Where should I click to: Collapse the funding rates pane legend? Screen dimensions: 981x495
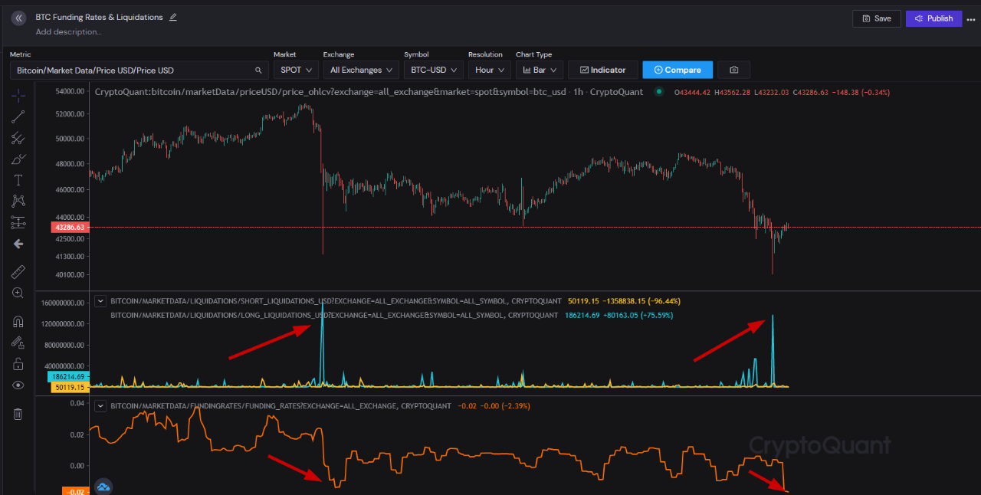click(x=100, y=405)
